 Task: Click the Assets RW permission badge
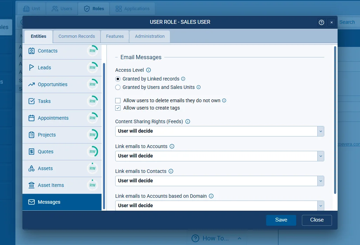point(92,168)
